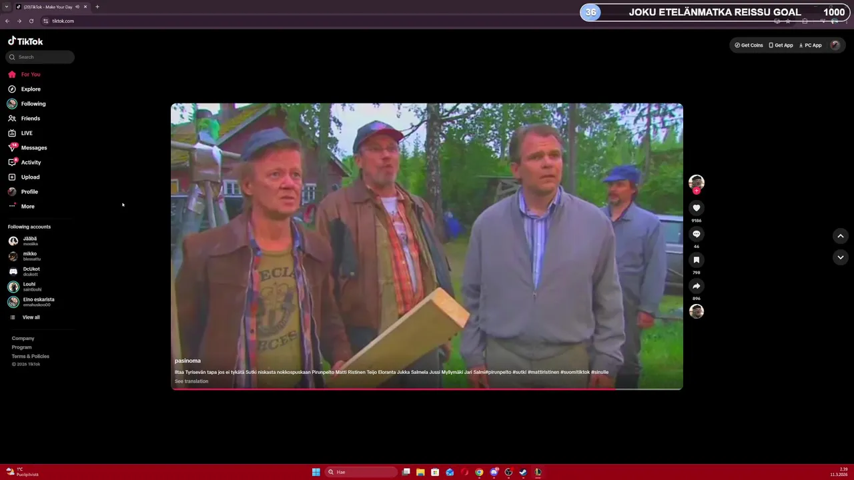
Task: Open the weather widget on taskbar
Action: [22, 472]
